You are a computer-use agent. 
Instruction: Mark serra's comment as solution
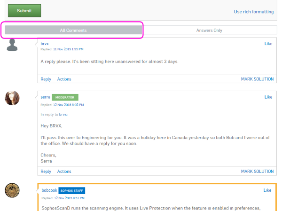(257, 172)
